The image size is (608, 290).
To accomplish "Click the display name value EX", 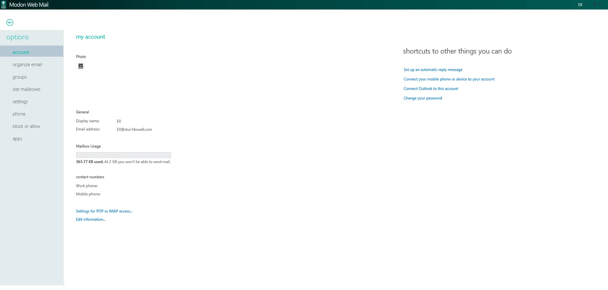I will point(119,121).
